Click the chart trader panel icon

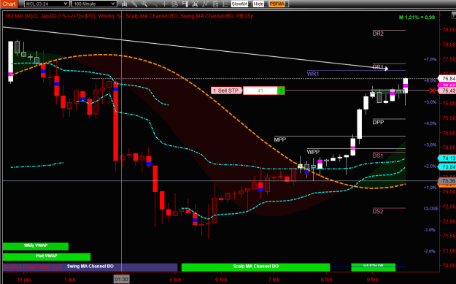185,4
